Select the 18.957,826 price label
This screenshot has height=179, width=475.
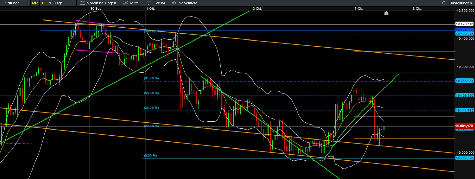pos(464,158)
